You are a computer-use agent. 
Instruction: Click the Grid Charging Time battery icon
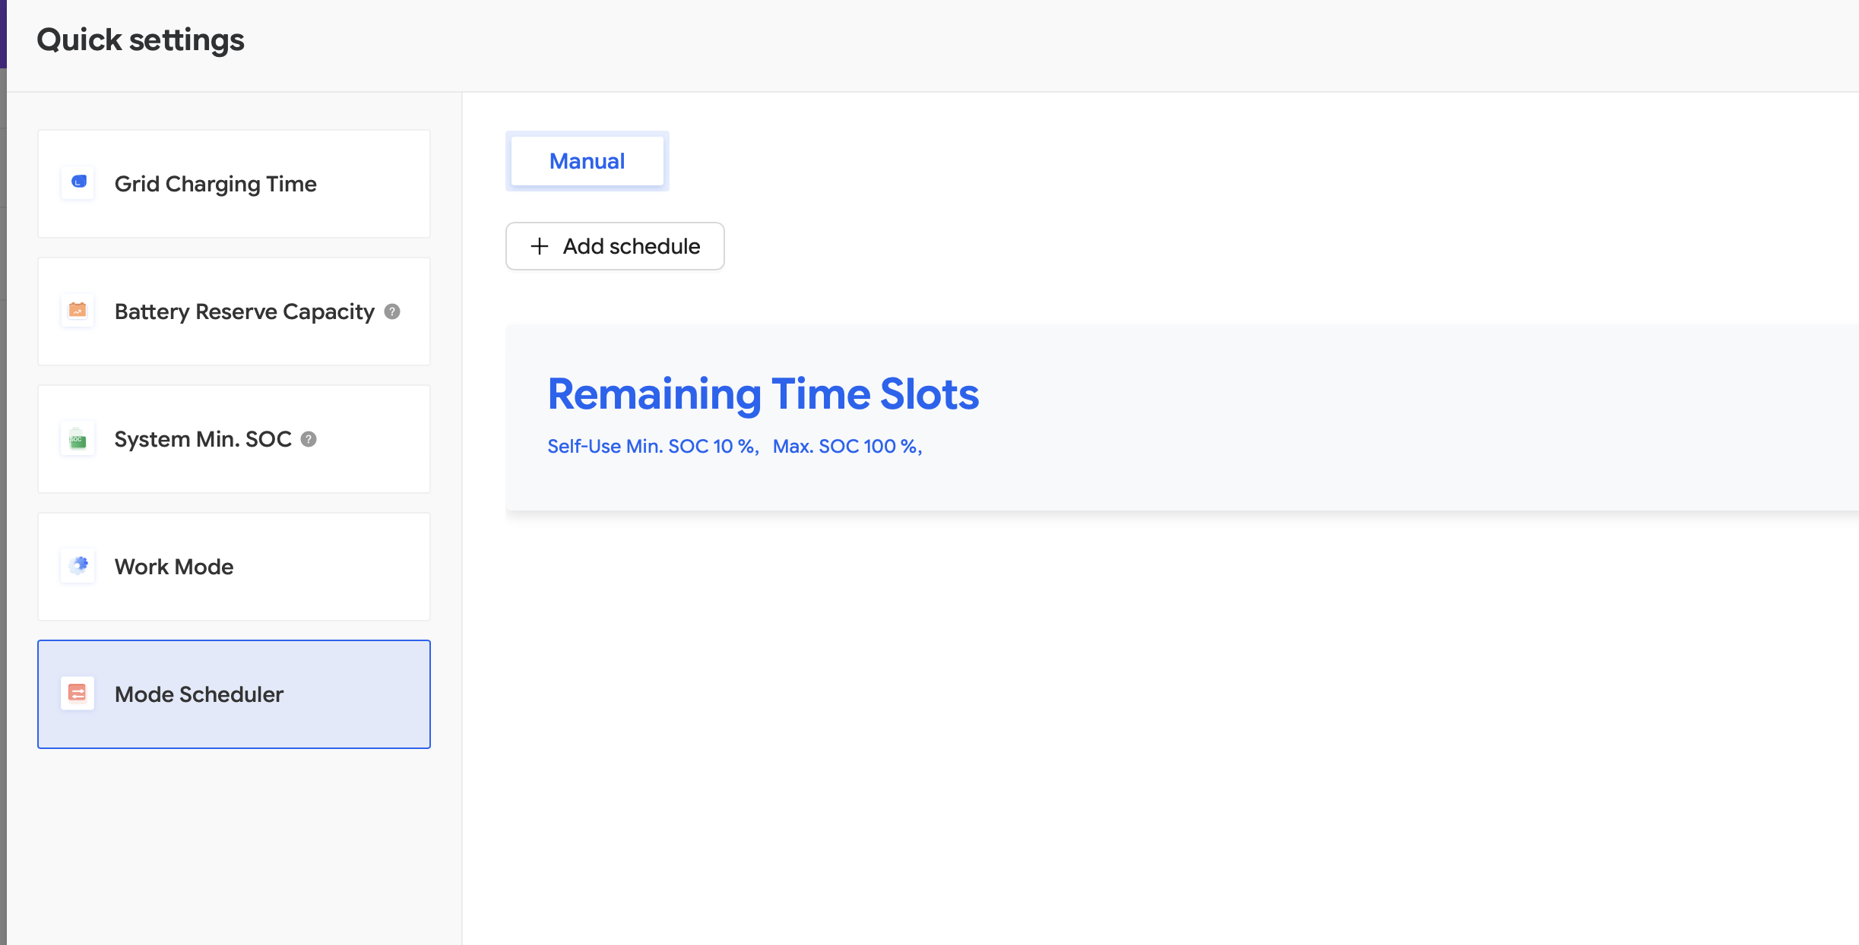click(78, 182)
